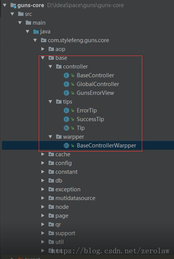Image resolution: width=174 pixels, height=259 pixels.
Task: Click the SuccessTip class icon
Action: 66,119
